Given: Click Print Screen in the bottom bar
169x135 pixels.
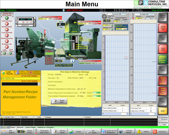Looking at the screenshot, I should tap(92, 131).
